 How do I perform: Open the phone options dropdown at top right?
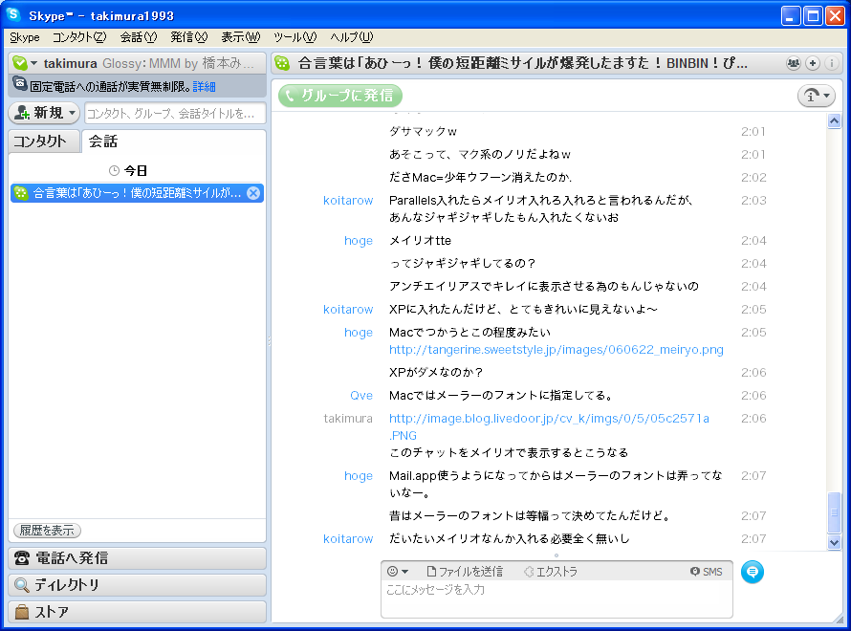[x=817, y=96]
